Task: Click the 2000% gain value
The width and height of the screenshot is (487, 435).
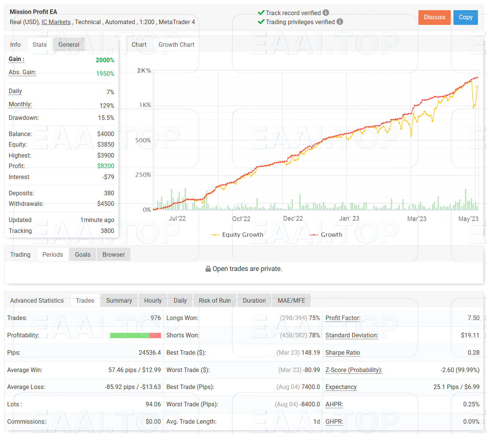Action: pyautogui.click(x=105, y=60)
